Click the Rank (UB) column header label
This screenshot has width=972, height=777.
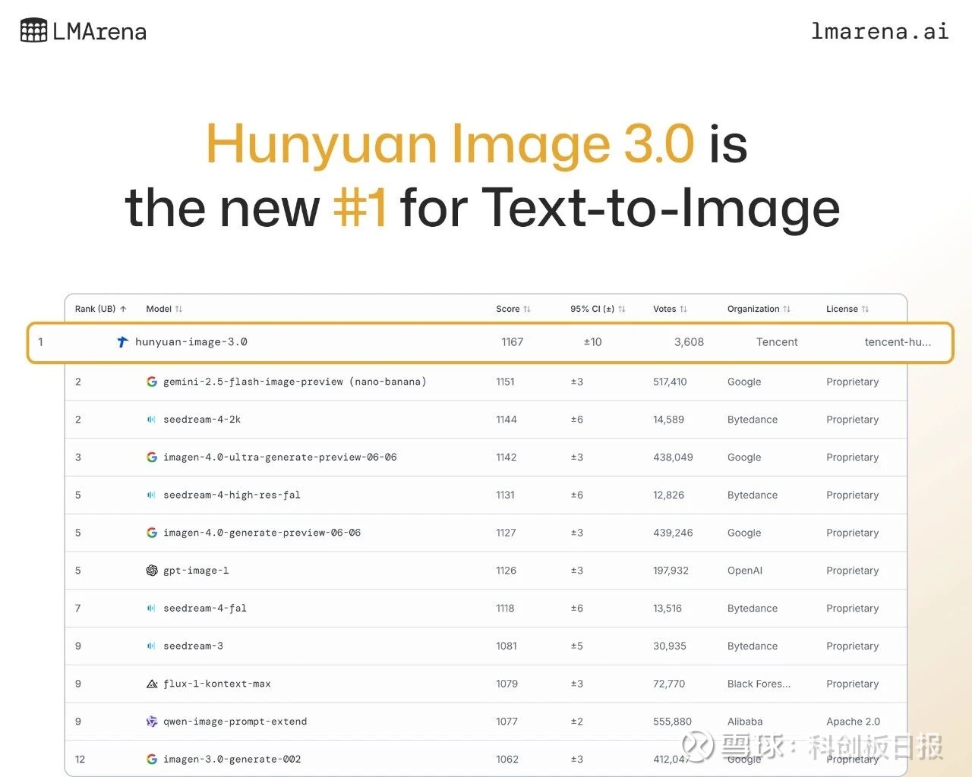point(95,309)
